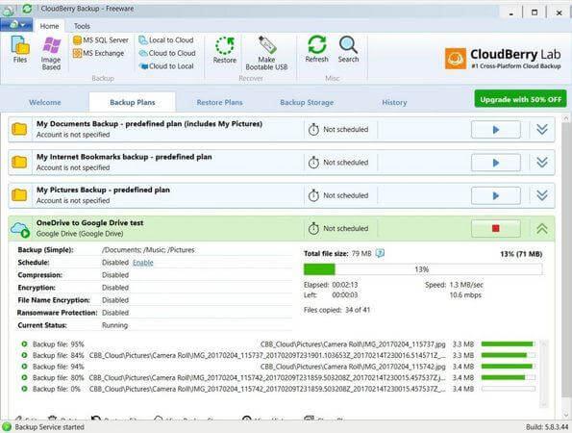Run the My Documents Backup plan
Screen dimensions: 572x433
(496, 130)
